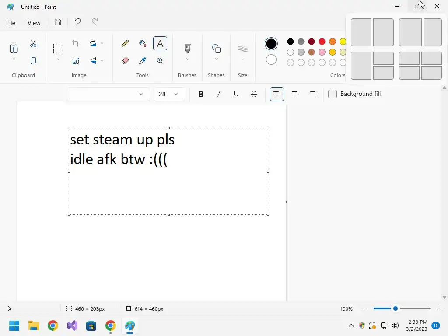Click the Save icon in the title toolbar

point(58,22)
